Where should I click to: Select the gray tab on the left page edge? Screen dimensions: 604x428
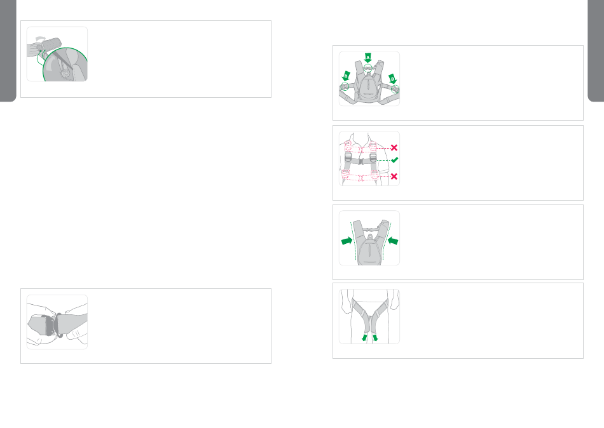(x=8, y=50)
